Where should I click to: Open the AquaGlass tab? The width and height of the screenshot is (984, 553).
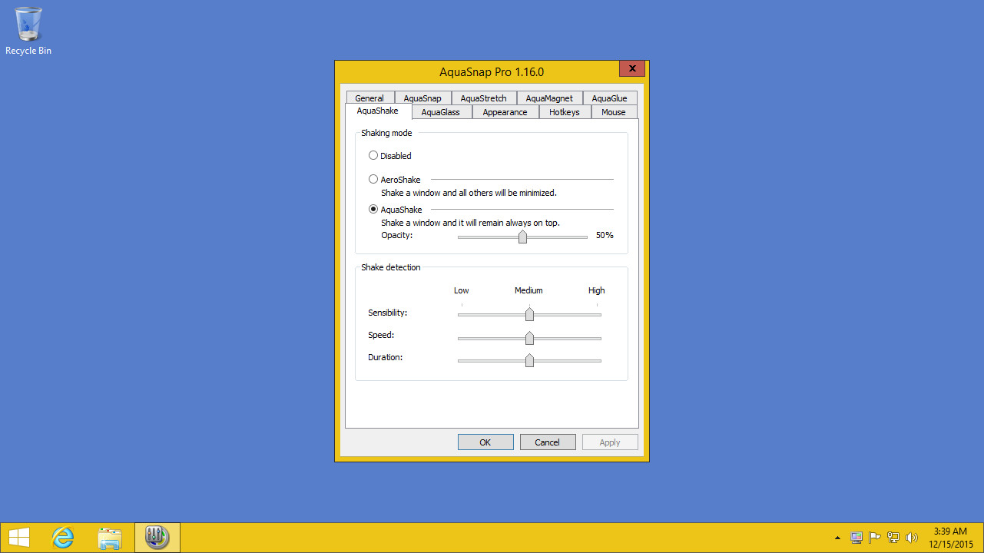coord(440,111)
